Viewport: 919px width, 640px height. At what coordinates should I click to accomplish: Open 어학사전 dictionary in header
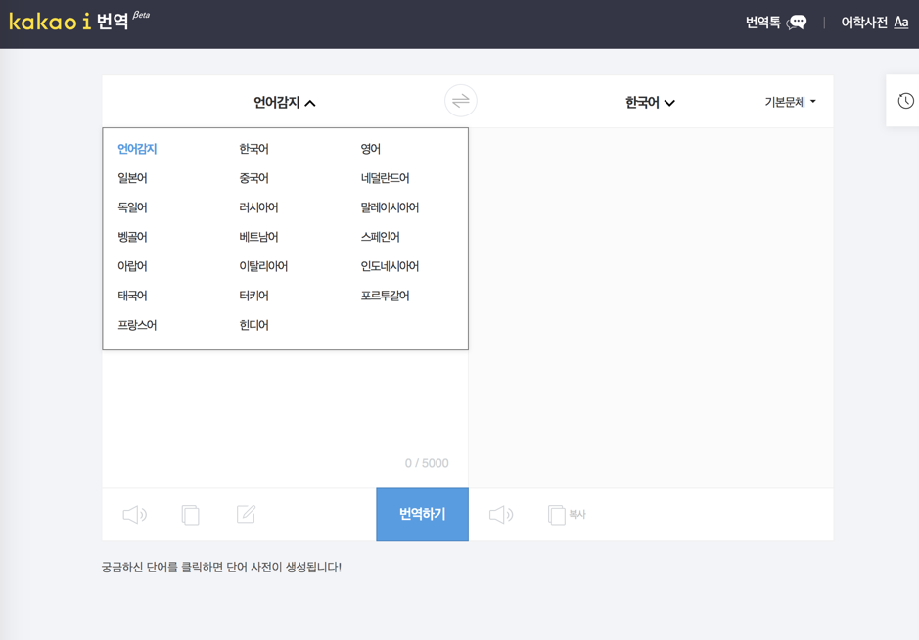pyautogui.click(x=874, y=23)
